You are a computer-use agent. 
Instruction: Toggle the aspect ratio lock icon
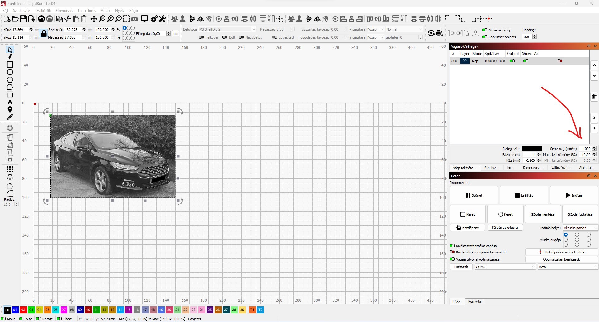[44, 33]
